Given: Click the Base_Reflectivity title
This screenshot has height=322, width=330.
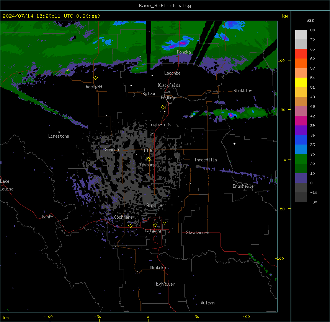Looking at the screenshot, I should (x=165, y=6).
